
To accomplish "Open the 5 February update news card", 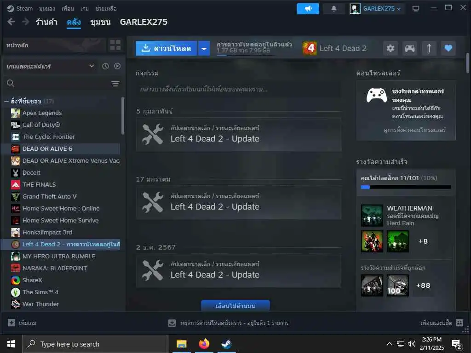I will pos(239,135).
